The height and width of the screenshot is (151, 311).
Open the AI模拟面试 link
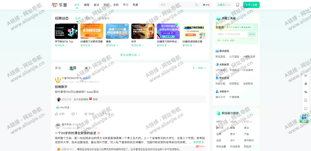[249, 56]
